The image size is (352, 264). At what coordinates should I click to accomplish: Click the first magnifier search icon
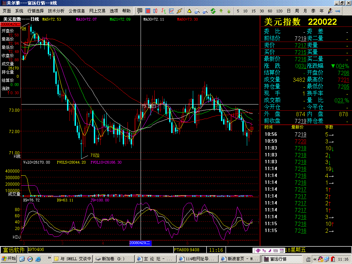(197, 11)
